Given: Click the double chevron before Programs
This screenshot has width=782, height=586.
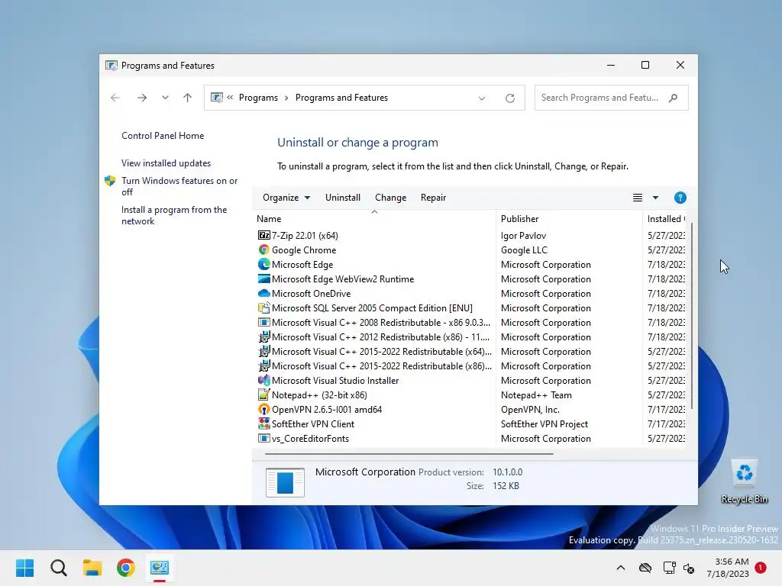Looking at the screenshot, I should pyautogui.click(x=230, y=98).
